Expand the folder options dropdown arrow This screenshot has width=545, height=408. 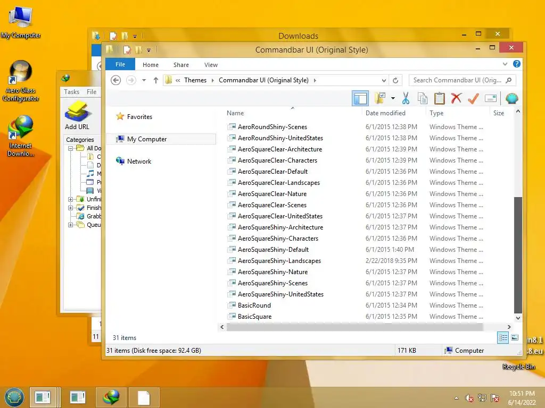(x=393, y=98)
